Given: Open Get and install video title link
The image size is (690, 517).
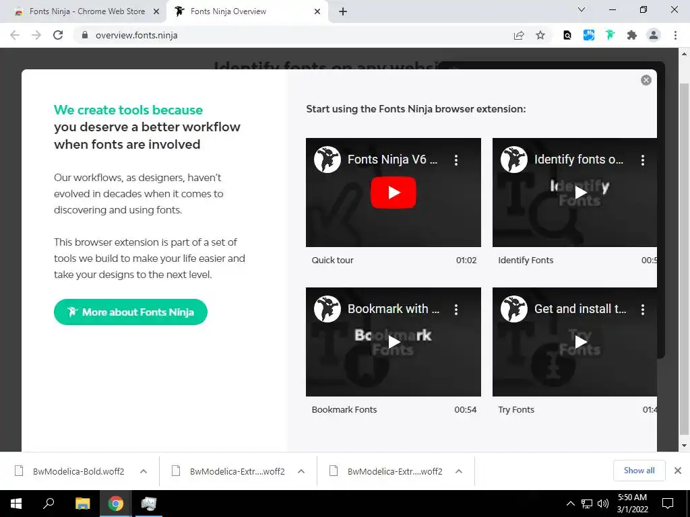Looking at the screenshot, I should point(580,308).
